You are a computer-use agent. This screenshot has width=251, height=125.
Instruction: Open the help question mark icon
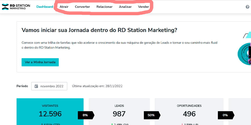247,7
